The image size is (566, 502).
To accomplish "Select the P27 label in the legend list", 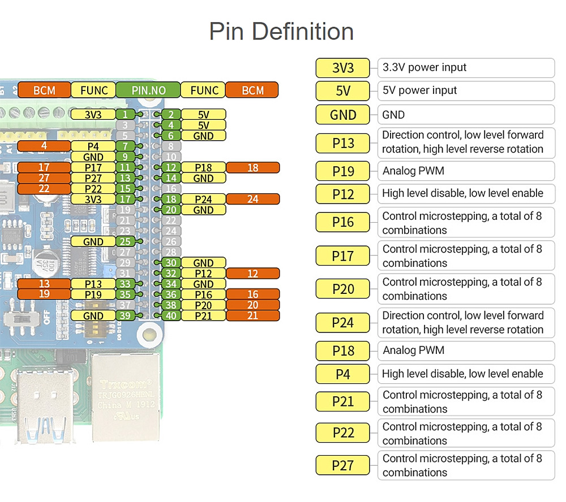I will tap(343, 465).
